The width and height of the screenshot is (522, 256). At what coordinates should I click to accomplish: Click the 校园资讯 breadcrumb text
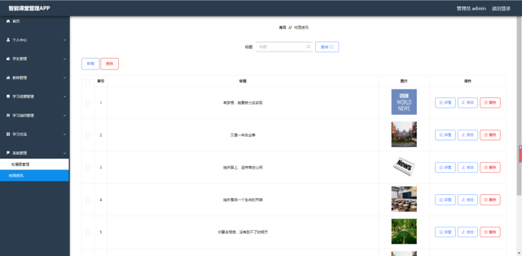(x=301, y=28)
